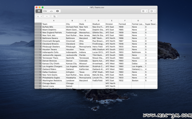Switch to the CSV text view
192x119 pixels.
click(45, 11)
